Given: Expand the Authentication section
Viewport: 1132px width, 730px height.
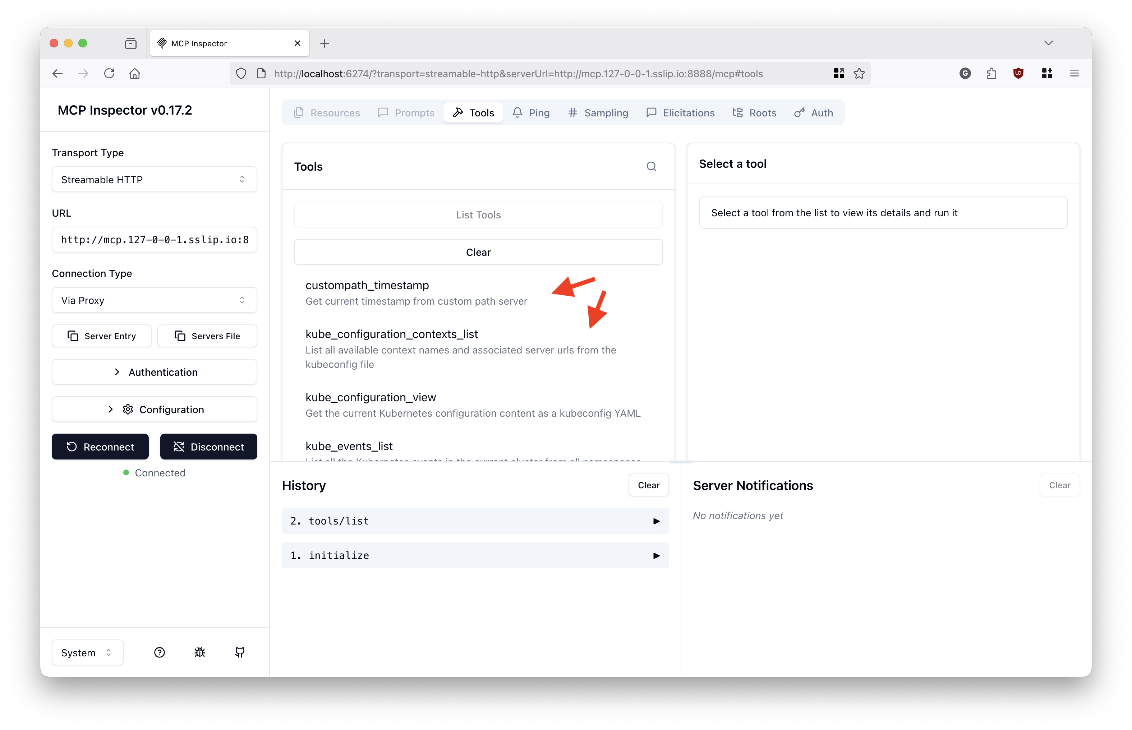Looking at the screenshot, I should (x=154, y=372).
